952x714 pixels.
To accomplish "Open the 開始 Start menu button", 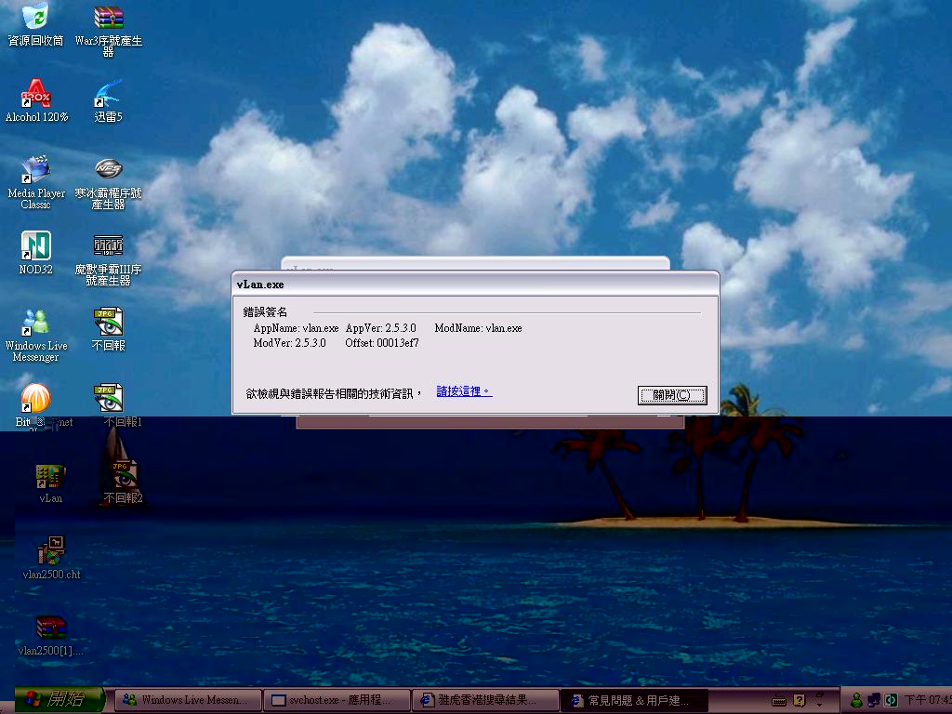I will point(59,699).
